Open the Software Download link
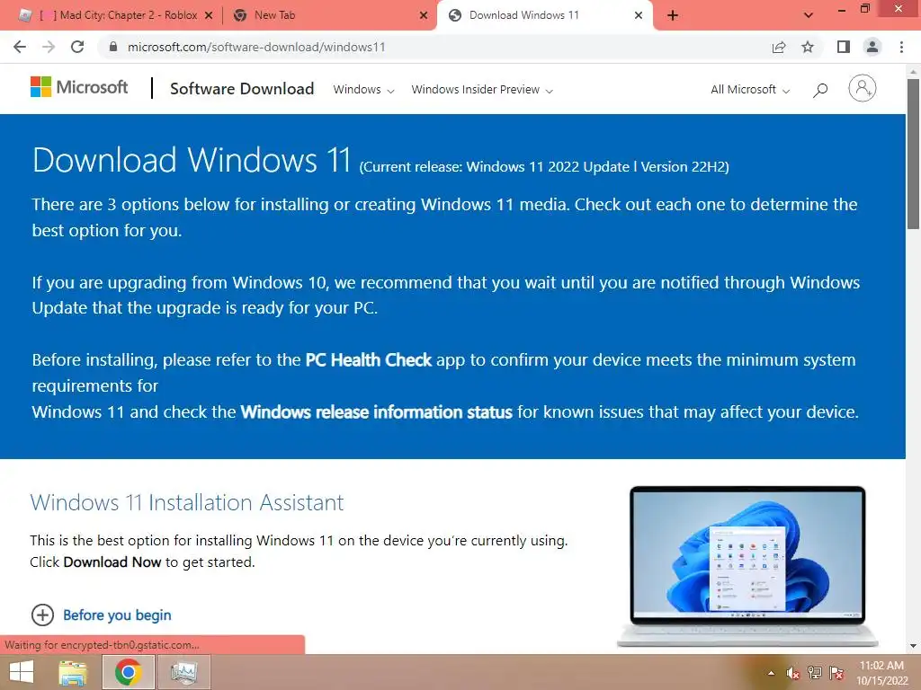Viewport: 921px width, 690px height. 242,89
